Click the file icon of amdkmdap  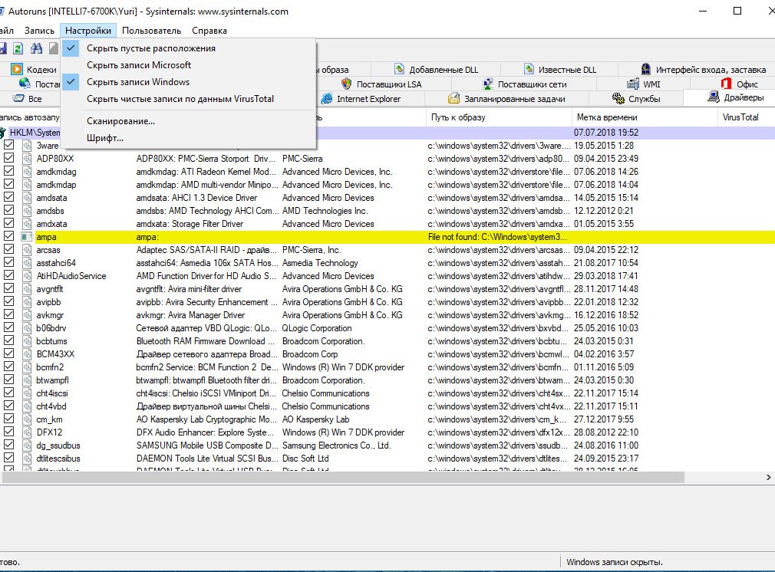[x=27, y=185]
